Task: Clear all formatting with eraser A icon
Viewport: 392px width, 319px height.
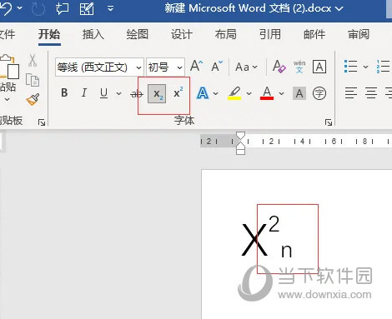Action: point(279,67)
